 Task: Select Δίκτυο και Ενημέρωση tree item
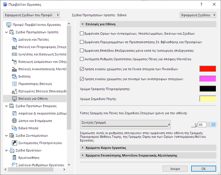[35, 121]
